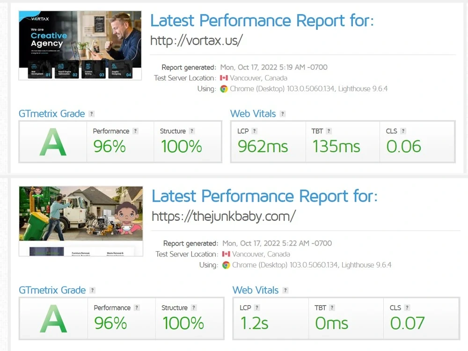
Task: Open the TBT help icon for thejunkbaby.com
Action: click(x=333, y=307)
